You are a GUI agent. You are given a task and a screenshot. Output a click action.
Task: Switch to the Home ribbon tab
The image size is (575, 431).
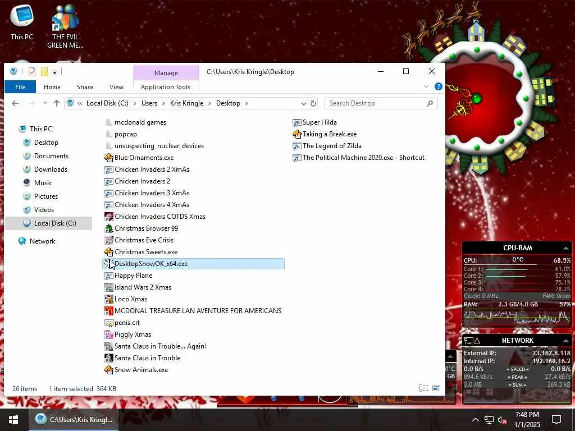point(52,87)
